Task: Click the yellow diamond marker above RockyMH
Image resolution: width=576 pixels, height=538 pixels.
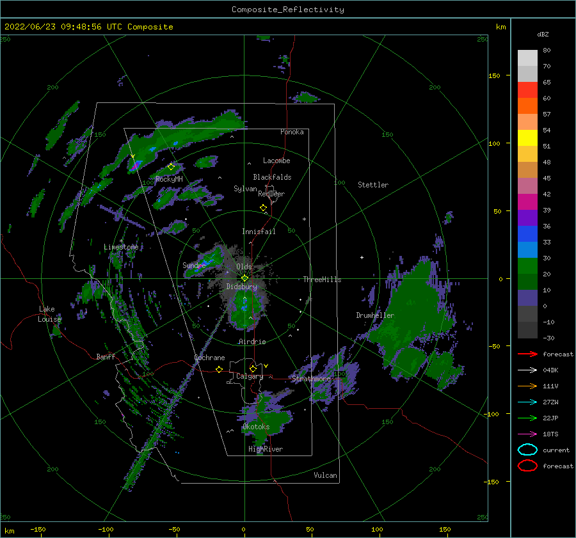Action: click(171, 167)
